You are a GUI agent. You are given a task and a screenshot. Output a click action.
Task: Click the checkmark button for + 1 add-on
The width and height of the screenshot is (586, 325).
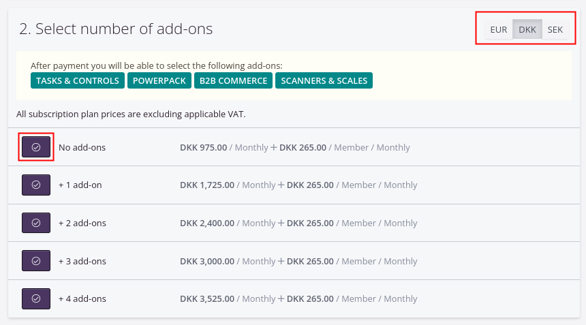pos(36,185)
